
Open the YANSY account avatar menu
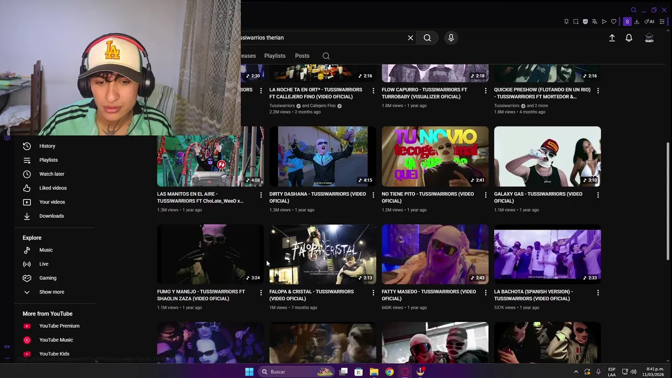point(649,38)
